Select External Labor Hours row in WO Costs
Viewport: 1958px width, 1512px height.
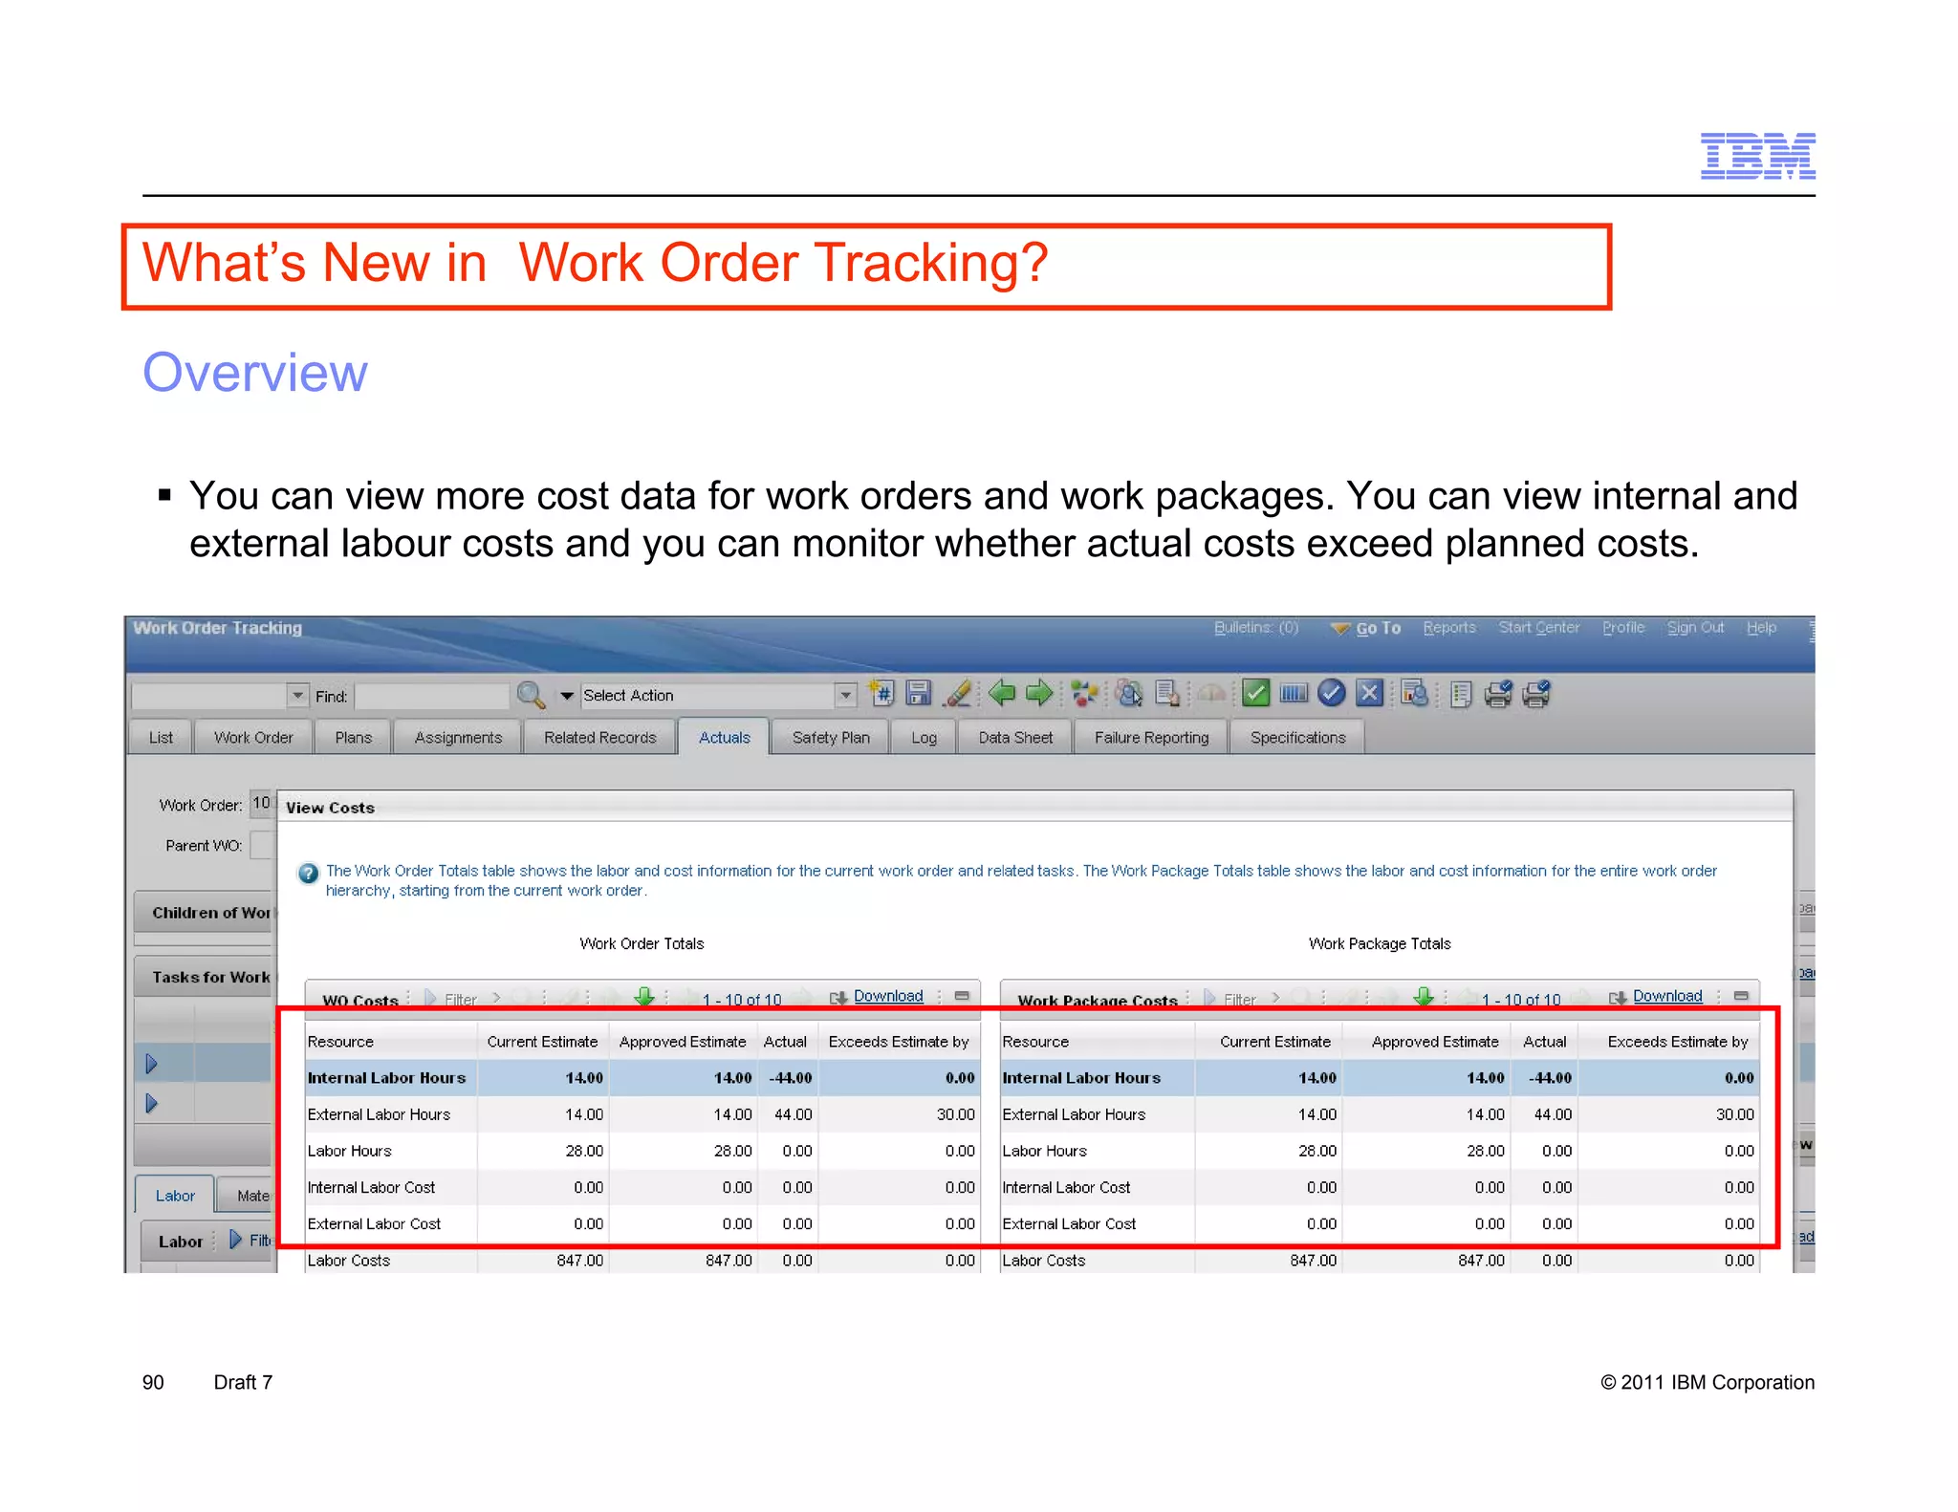click(642, 1114)
